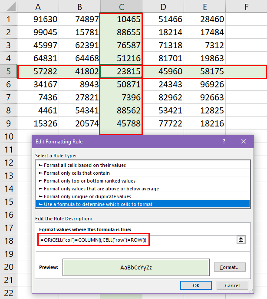Pick 'Format only unique or duplicate values'
Image resolution: width=267 pixels, height=299 pixels.
pyautogui.click(x=143, y=196)
